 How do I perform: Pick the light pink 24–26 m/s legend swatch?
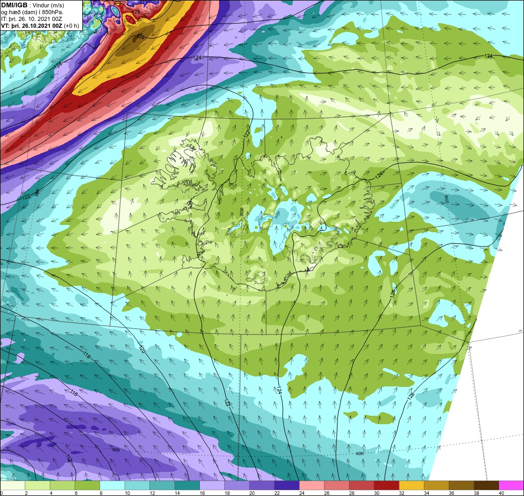click(311, 486)
